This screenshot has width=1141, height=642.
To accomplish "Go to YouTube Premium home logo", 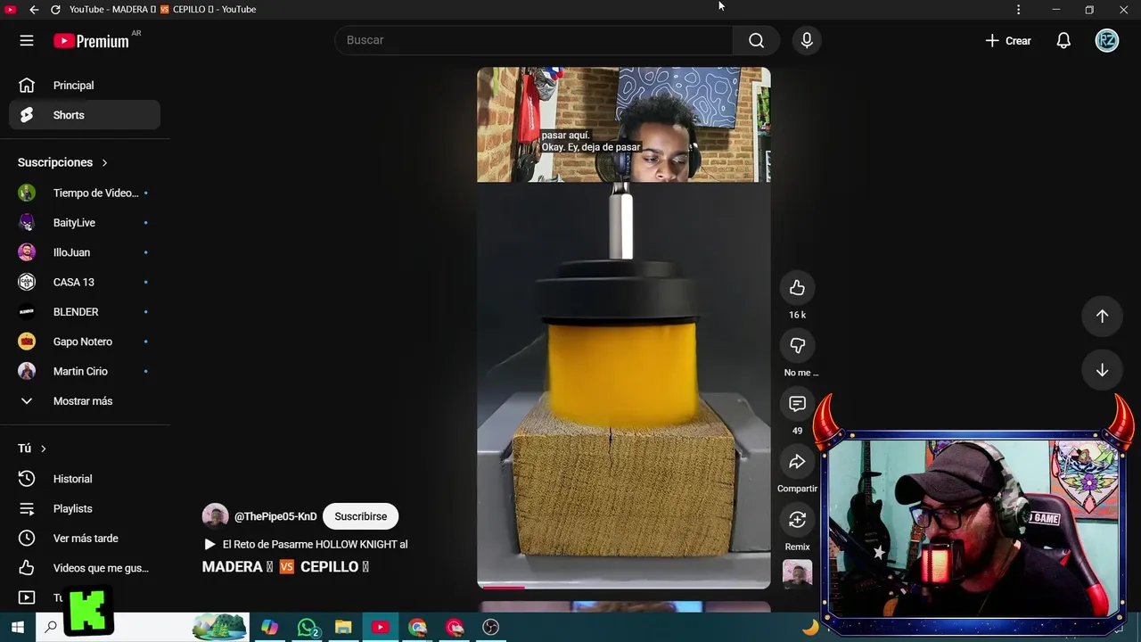I will click(91, 41).
